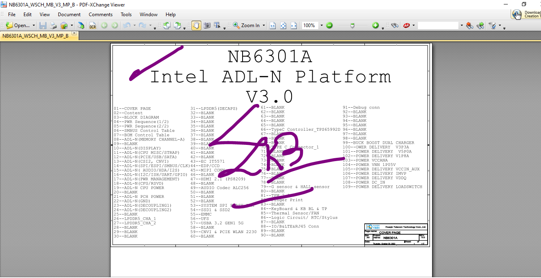The image size is (541, 278).
Task: Open the zoom percentage dropdown
Action: point(322,25)
